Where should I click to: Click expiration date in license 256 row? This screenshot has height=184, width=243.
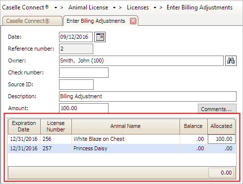click(24, 139)
